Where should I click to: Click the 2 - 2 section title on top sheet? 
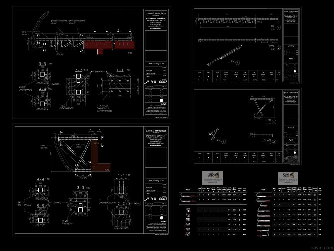pyautogui.click(x=78, y=70)
